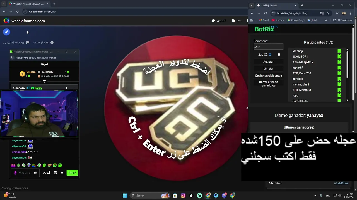Click the wheelofnames.com logo
Viewport: 357px width, 200px height.
24,21
